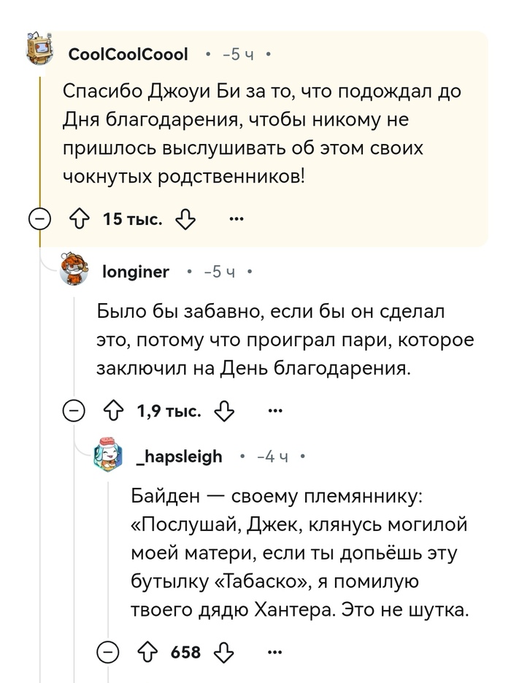The height and width of the screenshot is (683, 511).
Task: Downvote the _hapsleigh comment
Action: click(x=224, y=652)
